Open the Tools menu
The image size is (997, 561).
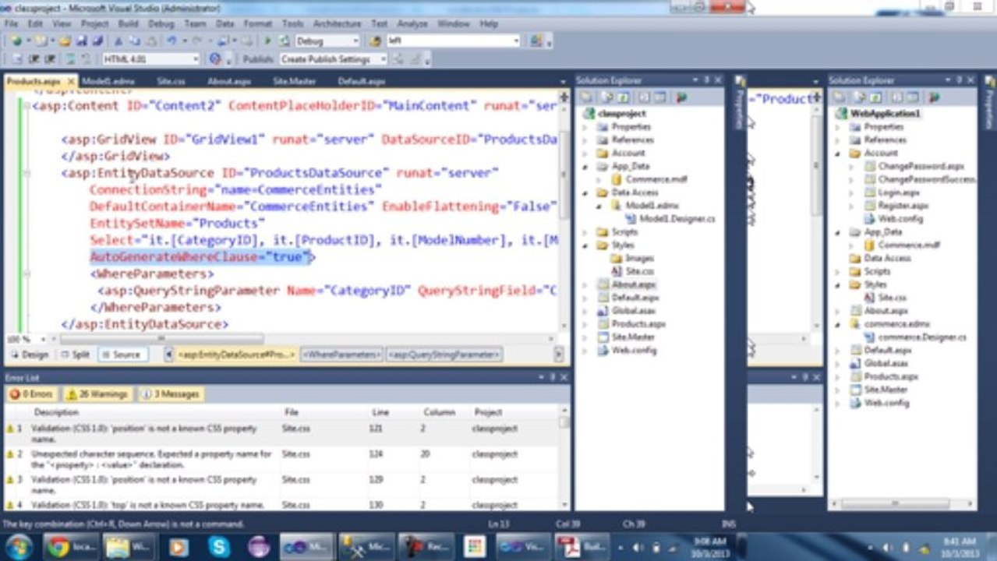292,24
